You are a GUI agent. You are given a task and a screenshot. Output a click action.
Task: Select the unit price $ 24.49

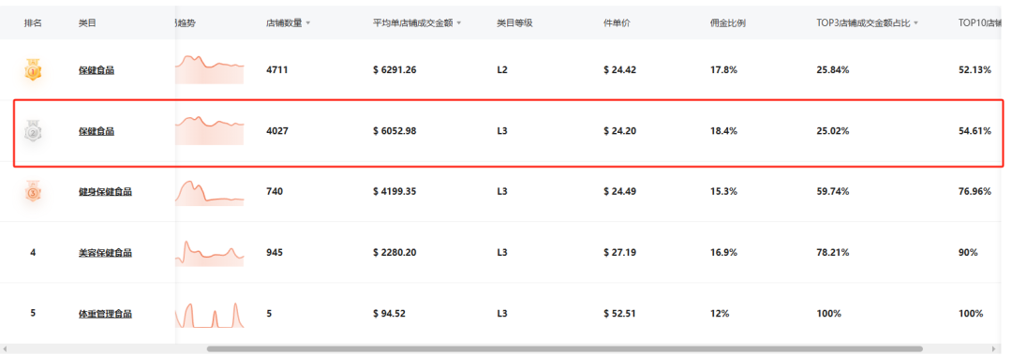coord(619,192)
